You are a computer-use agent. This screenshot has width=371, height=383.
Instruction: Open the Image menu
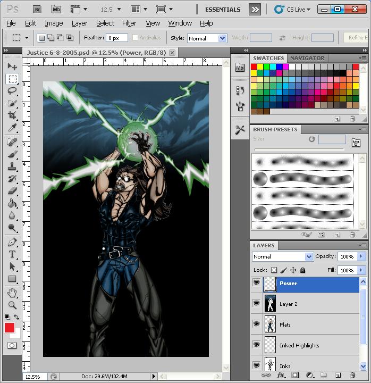[54, 23]
